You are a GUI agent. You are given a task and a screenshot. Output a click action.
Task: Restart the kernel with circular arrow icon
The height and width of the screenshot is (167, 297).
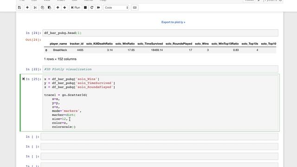(x=92, y=7)
